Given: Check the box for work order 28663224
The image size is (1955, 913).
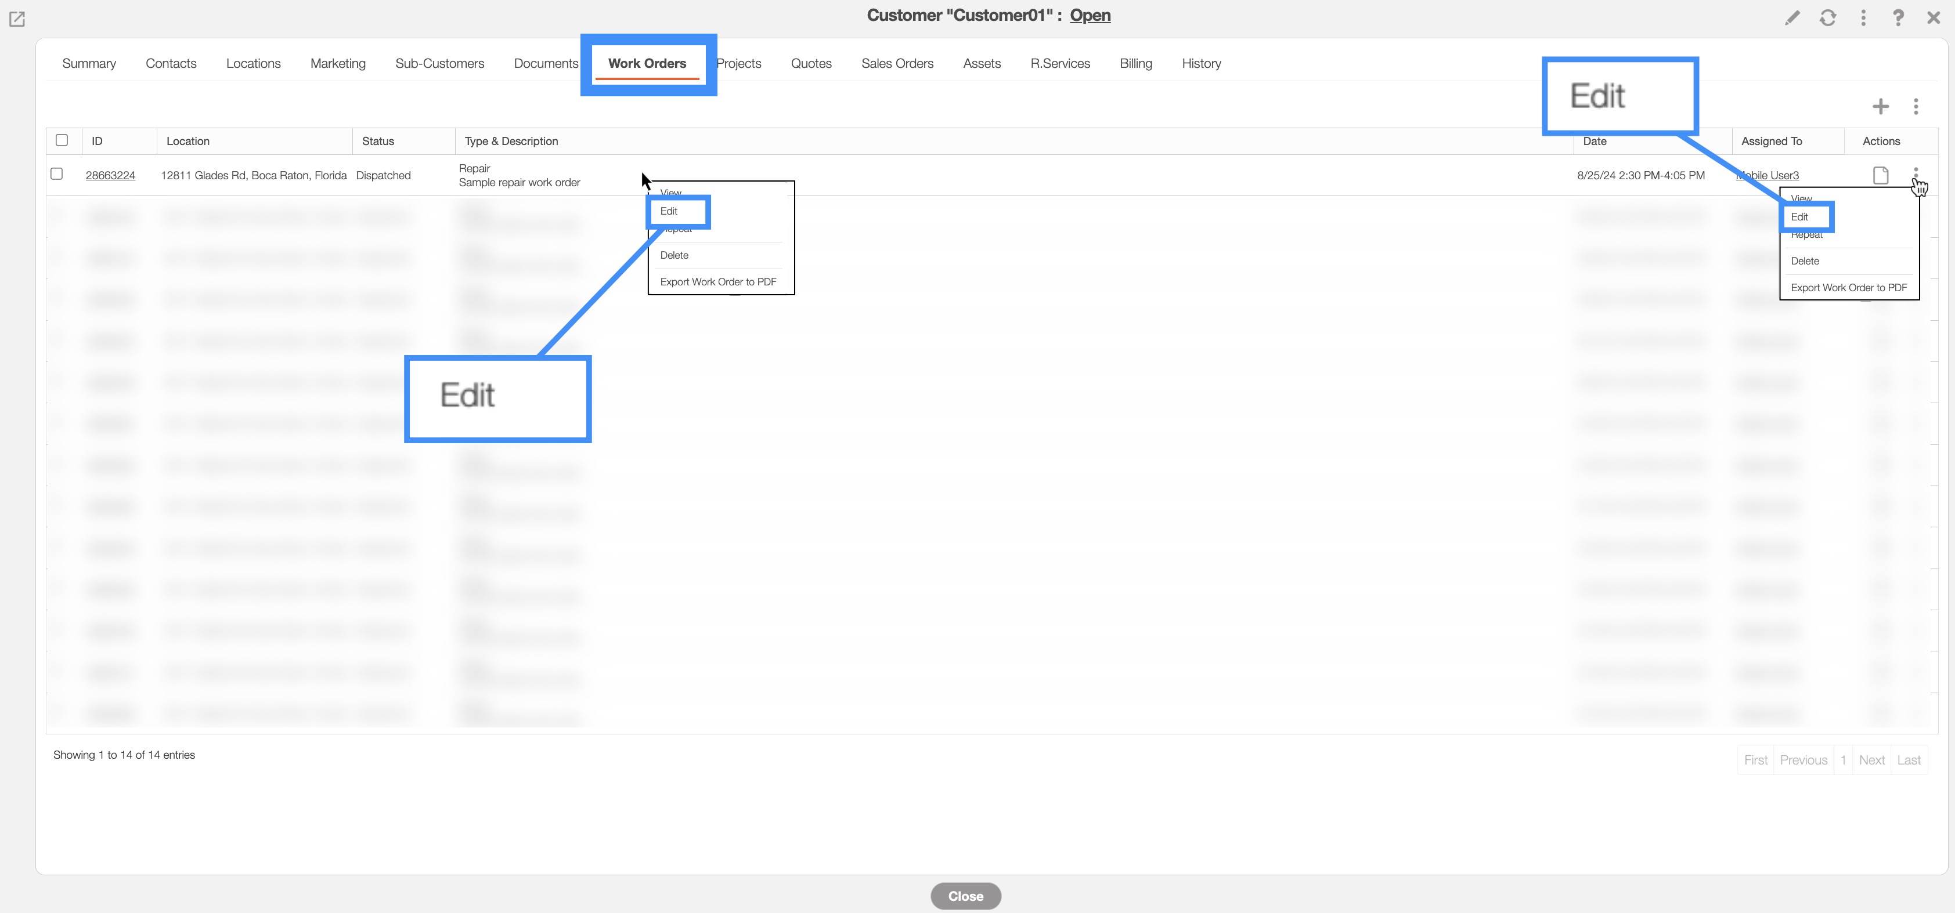Looking at the screenshot, I should pos(57,173).
